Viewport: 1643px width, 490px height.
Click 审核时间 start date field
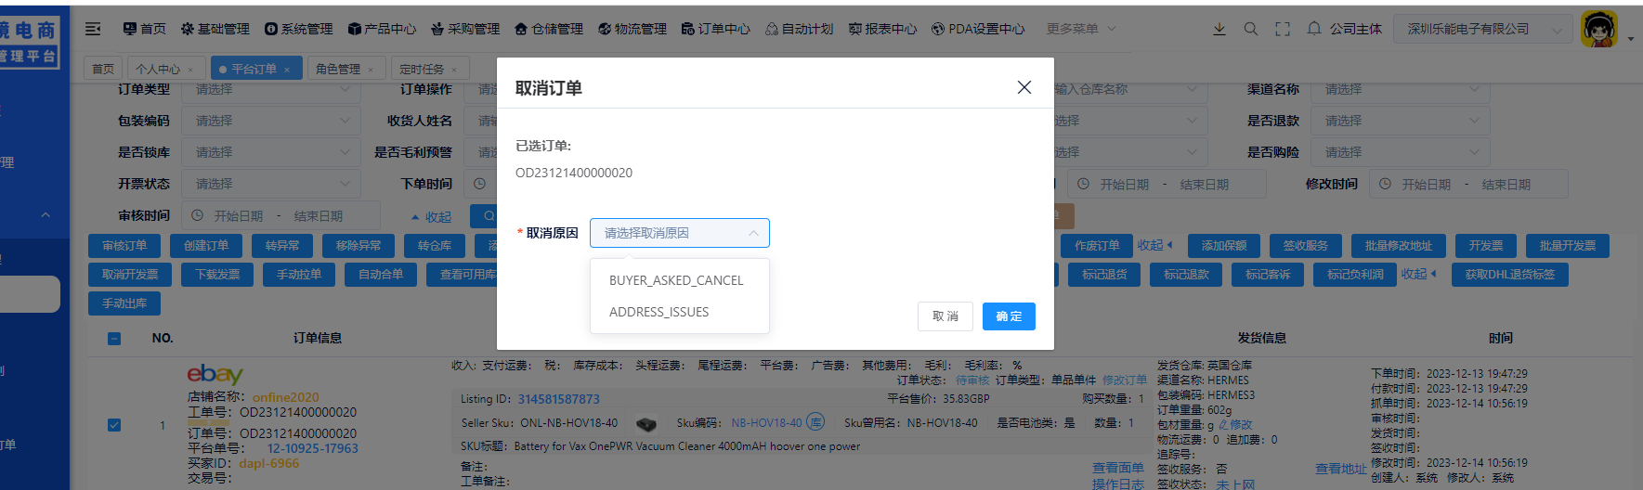click(x=239, y=216)
